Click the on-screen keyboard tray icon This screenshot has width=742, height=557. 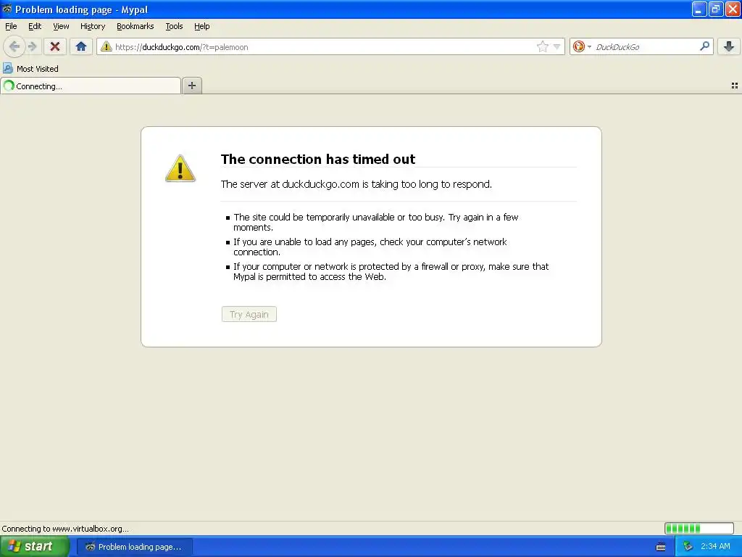tap(661, 547)
